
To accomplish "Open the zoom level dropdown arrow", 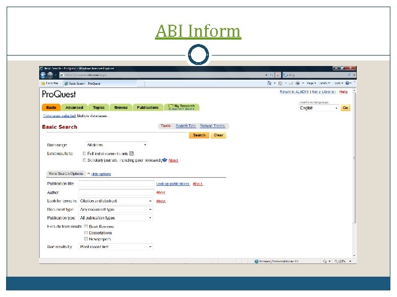I will [350, 261].
